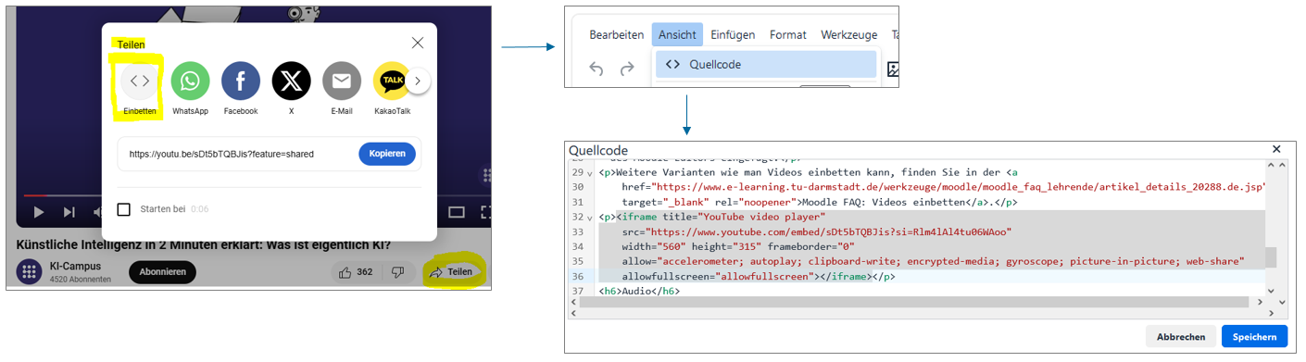1306x362 pixels.
Task: Collapse code line 32 with fold arrow
Action: pos(590,218)
